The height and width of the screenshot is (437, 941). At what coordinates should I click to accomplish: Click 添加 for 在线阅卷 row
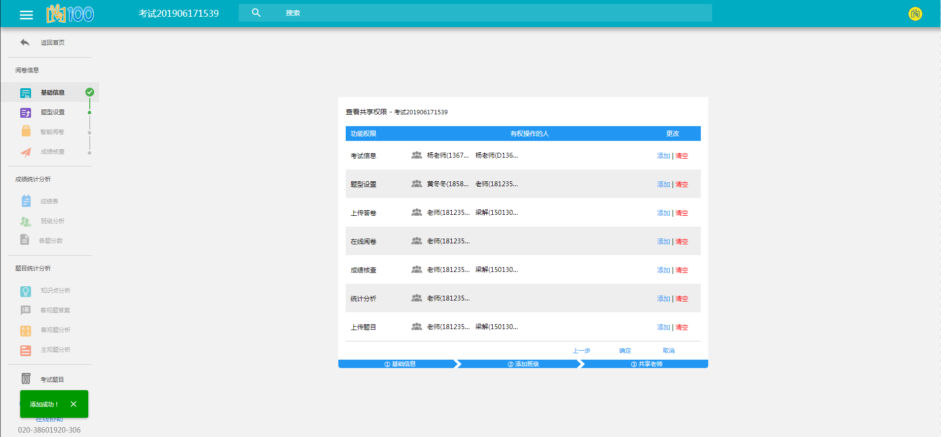[x=663, y=241]
